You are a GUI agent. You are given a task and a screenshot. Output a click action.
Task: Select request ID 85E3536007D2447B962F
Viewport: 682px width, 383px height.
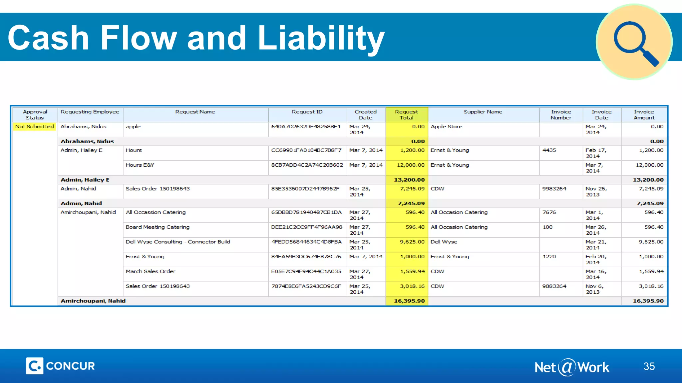[x=305, y=189]
